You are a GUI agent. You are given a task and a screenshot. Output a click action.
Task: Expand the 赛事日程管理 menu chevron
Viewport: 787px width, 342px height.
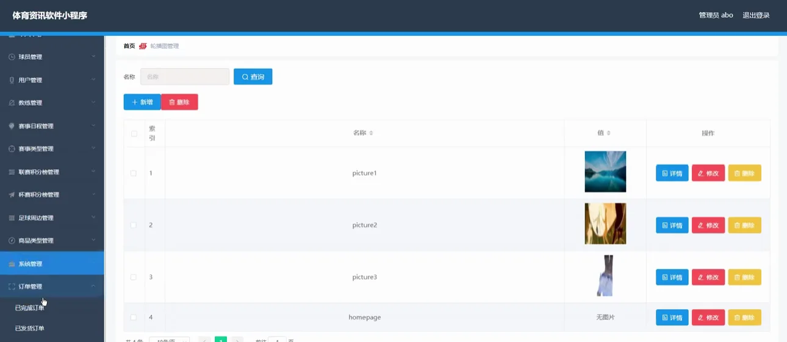pos(93,125)
